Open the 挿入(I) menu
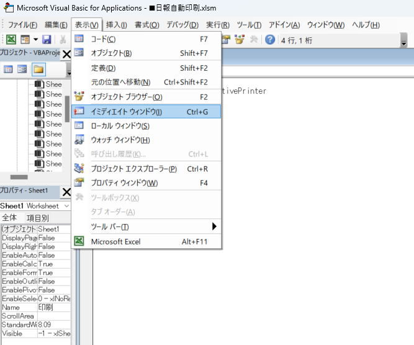 (117, 25)
